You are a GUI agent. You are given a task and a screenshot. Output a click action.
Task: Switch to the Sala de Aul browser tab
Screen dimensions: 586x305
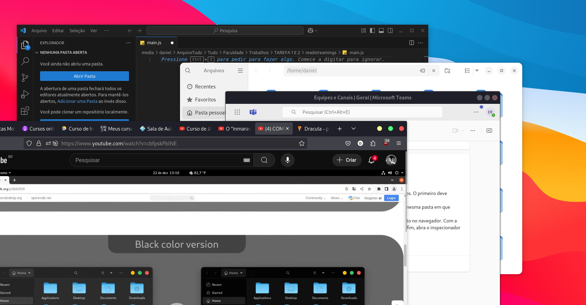pos(156,129)
